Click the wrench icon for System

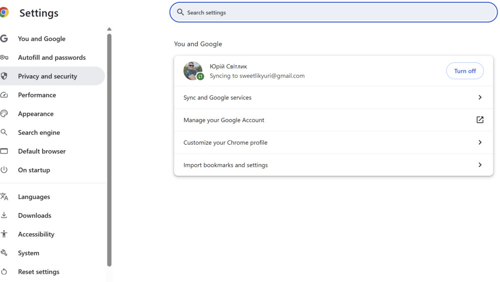(4, 253)
